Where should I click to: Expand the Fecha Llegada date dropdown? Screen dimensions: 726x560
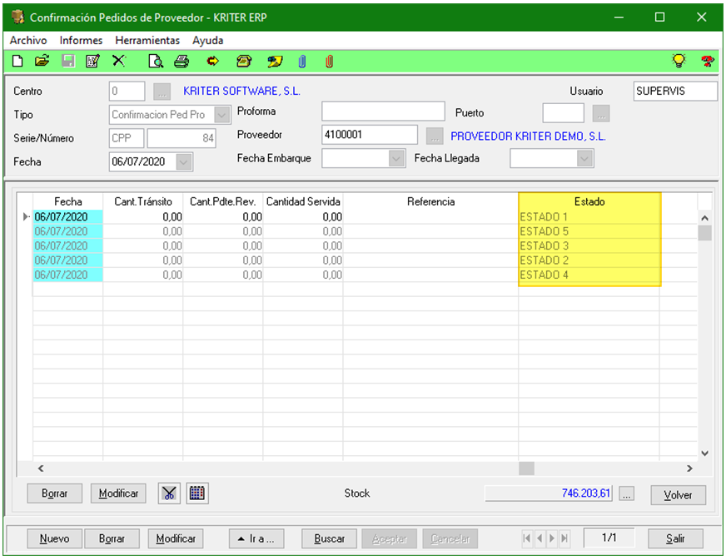pos(584,158)
